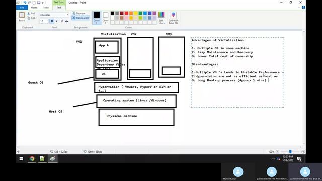
Task: Select Color 2 background button
Action: tap(105, 18)
